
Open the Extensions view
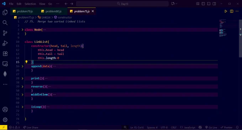pos(5,54)
